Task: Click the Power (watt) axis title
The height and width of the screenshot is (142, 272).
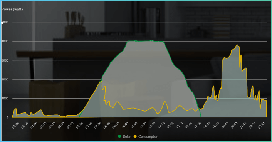Action: pyautogui.click(x=12, y=9)
